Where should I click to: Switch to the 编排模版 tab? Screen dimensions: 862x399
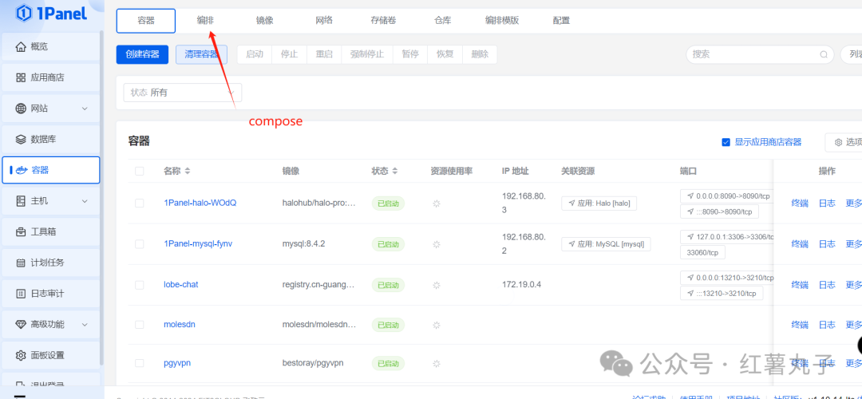click(x=502, y=21)
